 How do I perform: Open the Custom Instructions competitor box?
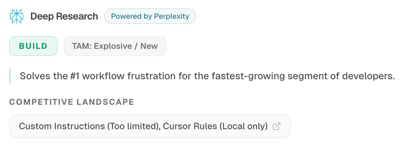point(150,126)
